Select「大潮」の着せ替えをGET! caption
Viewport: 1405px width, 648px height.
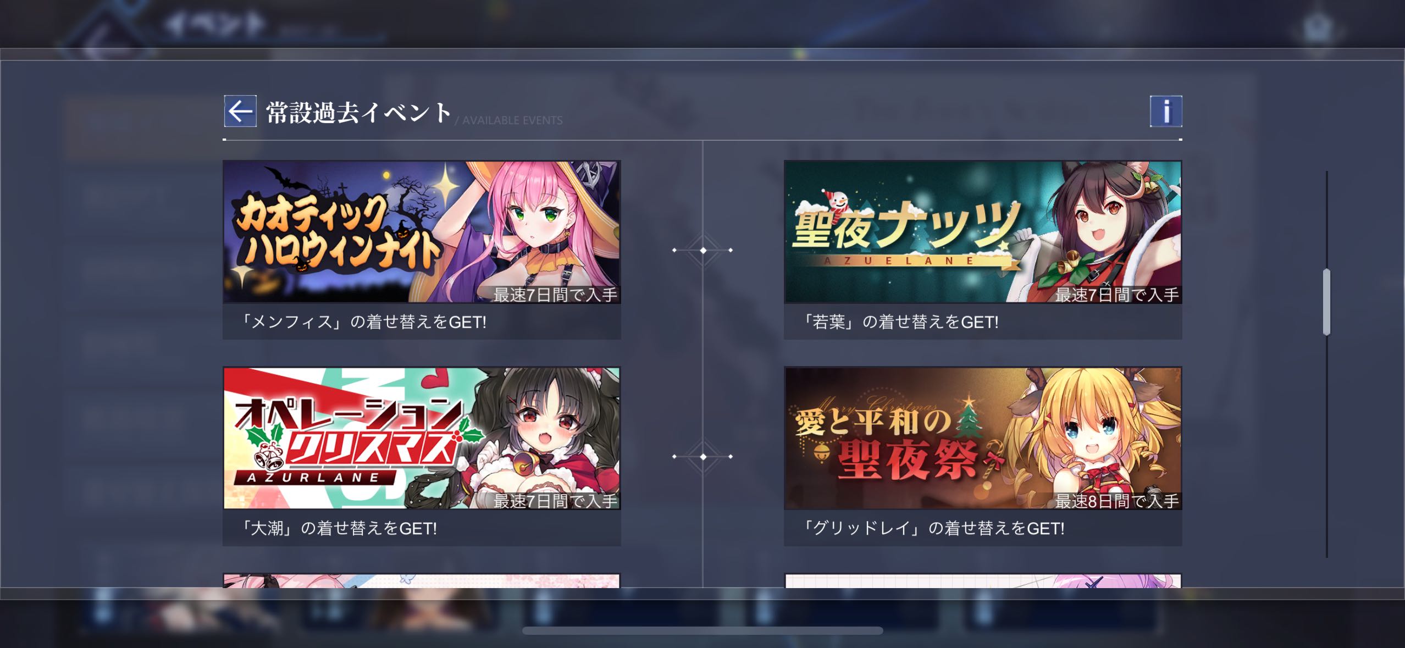click(338, 528)
